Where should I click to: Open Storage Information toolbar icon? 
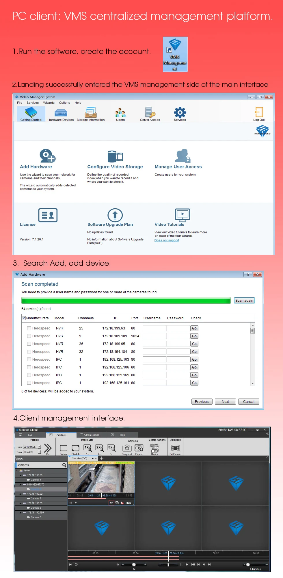91,114
